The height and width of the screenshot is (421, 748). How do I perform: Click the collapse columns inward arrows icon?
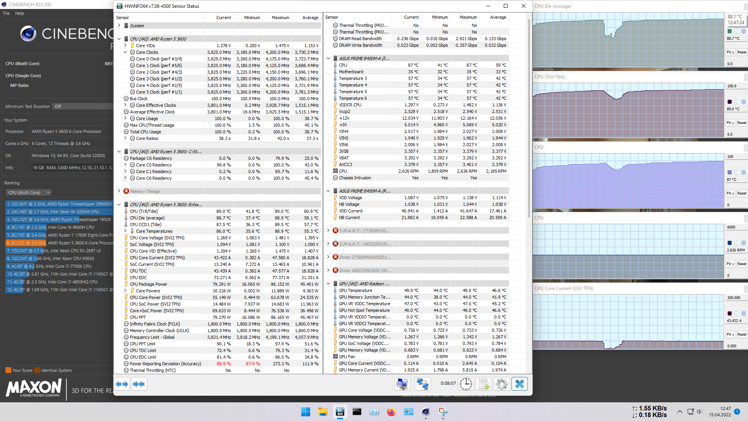[139, 384]
